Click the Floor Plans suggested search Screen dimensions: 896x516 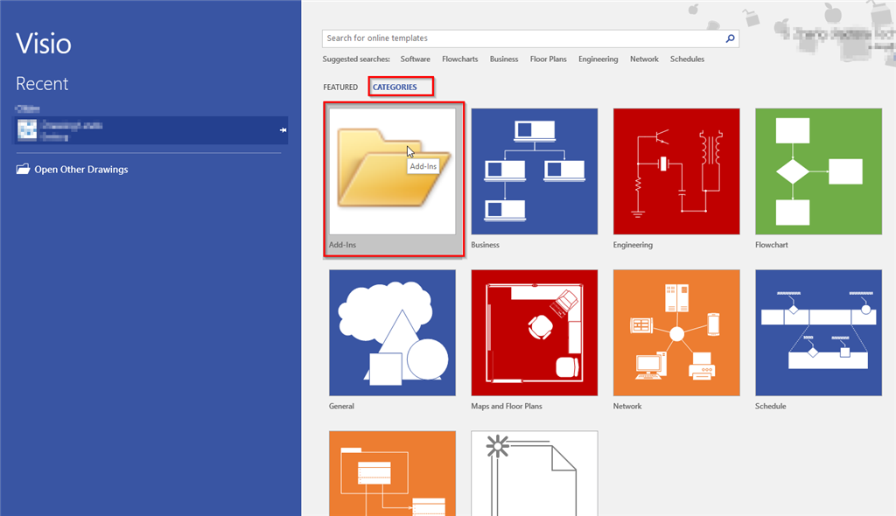tap(549, 59)
